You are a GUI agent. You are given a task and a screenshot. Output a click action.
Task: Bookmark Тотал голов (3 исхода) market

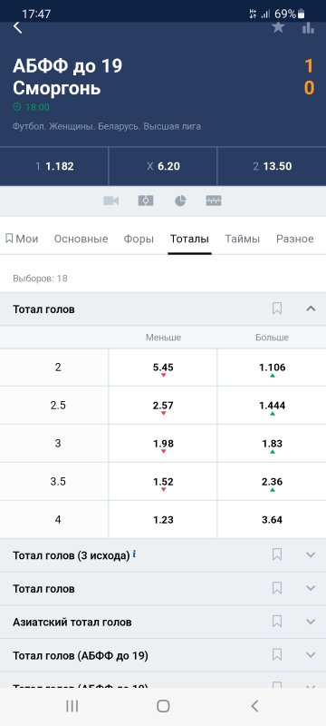click(277, 554)
